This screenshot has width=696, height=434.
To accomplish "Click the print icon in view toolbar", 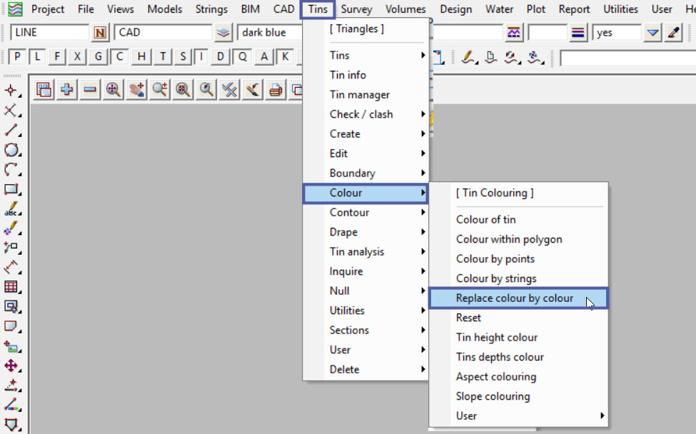I will (x=275, y=89).
